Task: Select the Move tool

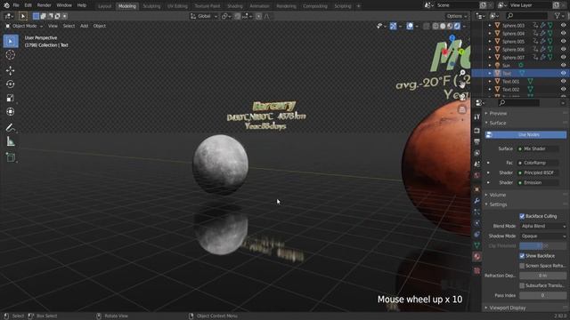Action: pyautogui.click(x=11, y=70)
